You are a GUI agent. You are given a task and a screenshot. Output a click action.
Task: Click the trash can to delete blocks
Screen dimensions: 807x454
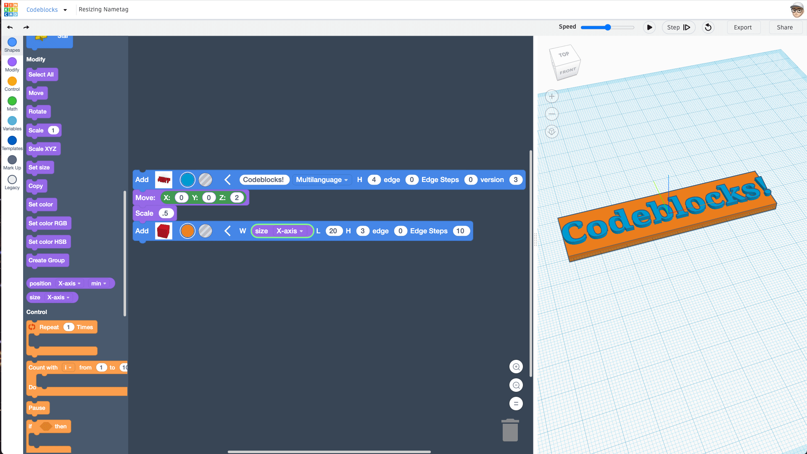click(x=510, y=430)
